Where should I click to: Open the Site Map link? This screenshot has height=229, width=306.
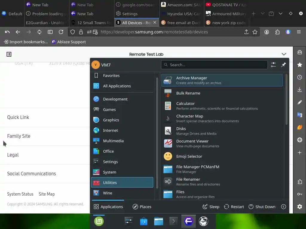pos(47,194)
